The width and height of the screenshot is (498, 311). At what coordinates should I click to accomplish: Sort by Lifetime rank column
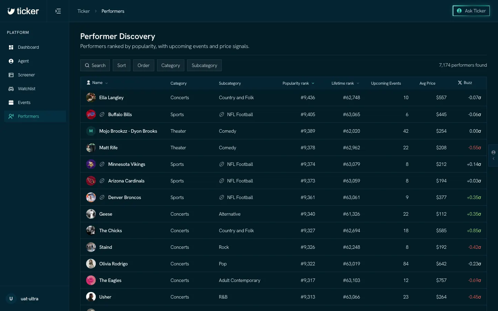tap(345, 83)
